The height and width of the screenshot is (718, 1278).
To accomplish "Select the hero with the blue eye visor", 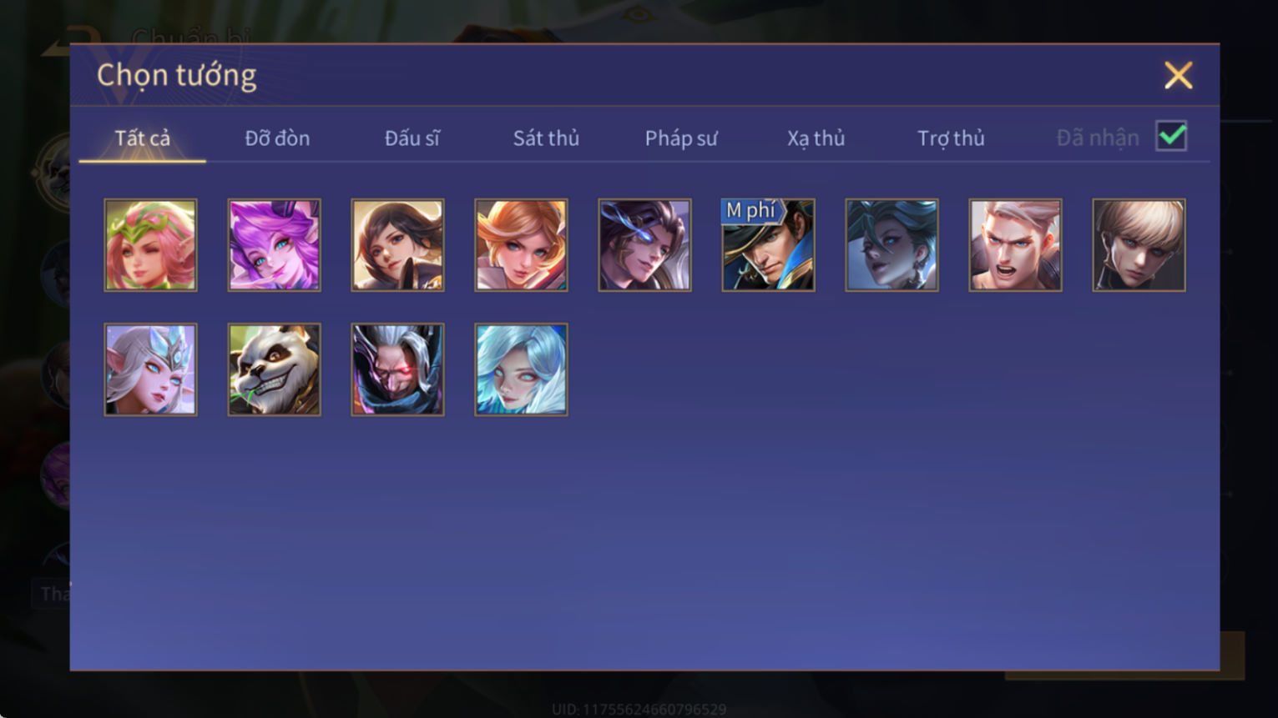I will (x=644, y=245).
